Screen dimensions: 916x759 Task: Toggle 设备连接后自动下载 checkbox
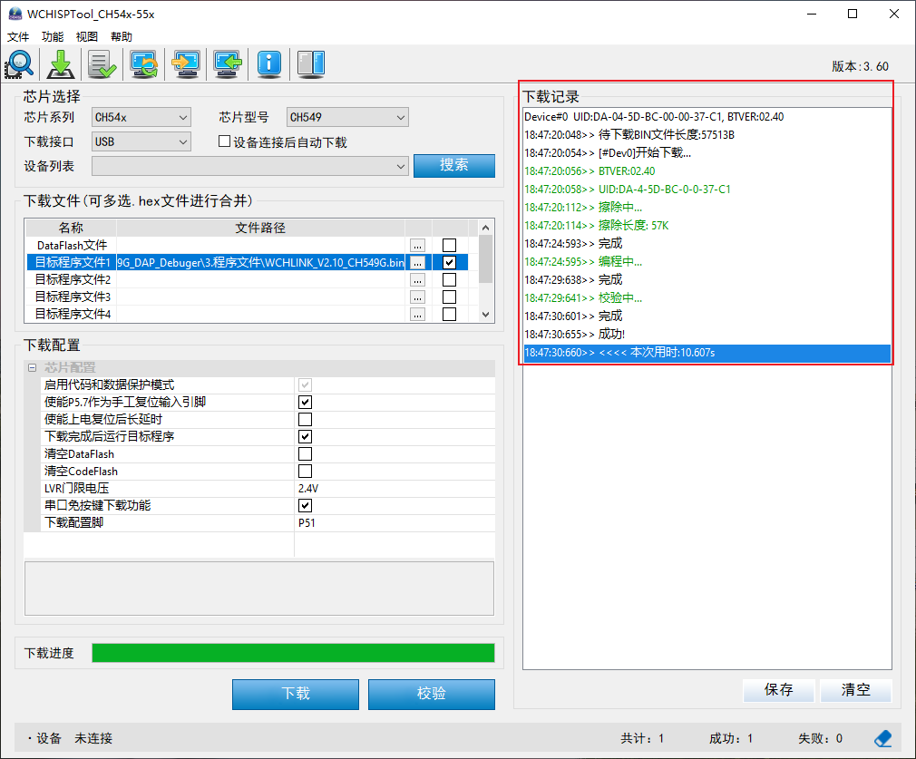224,141
